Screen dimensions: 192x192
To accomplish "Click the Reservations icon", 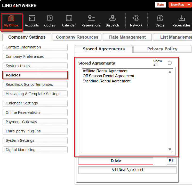I will pos(91,18).
